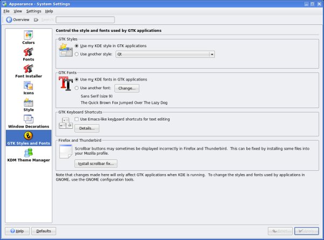
Task: Open the File menu
Action: click(x=6, y=11)
